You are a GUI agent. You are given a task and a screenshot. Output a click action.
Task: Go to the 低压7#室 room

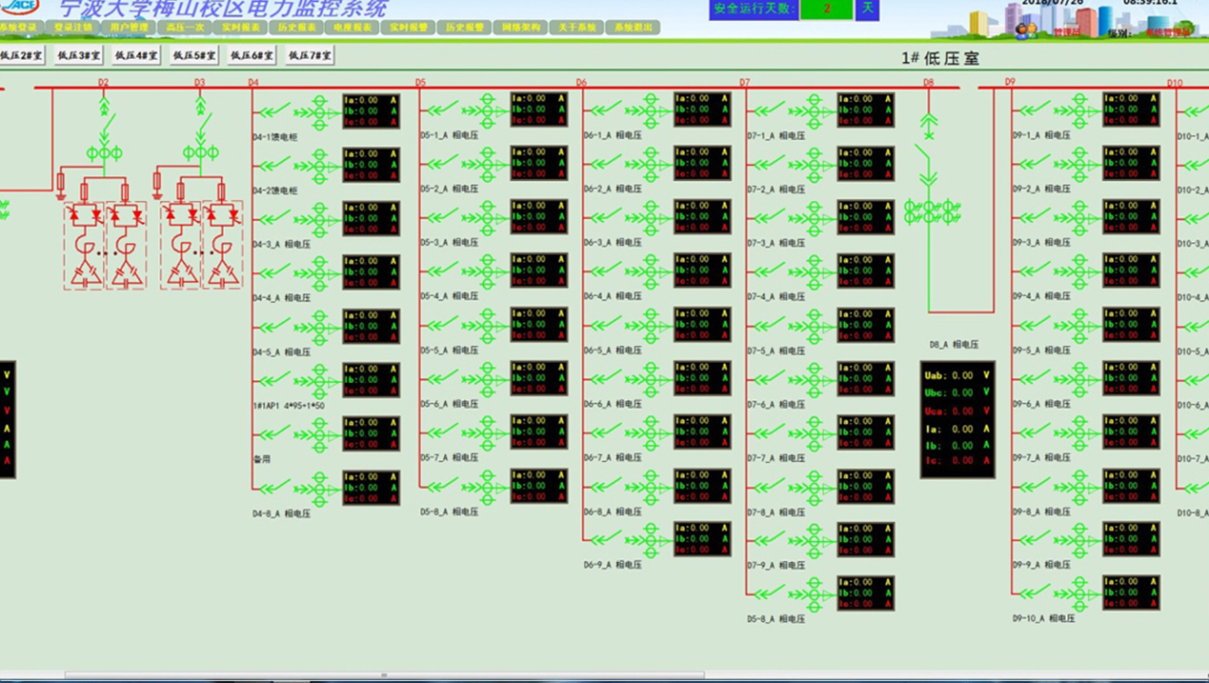pyautogui.click(x=311, y=56)
